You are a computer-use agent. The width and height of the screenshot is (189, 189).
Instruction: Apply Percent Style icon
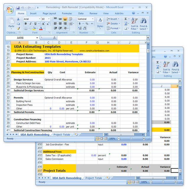click(x=87, y=24)
